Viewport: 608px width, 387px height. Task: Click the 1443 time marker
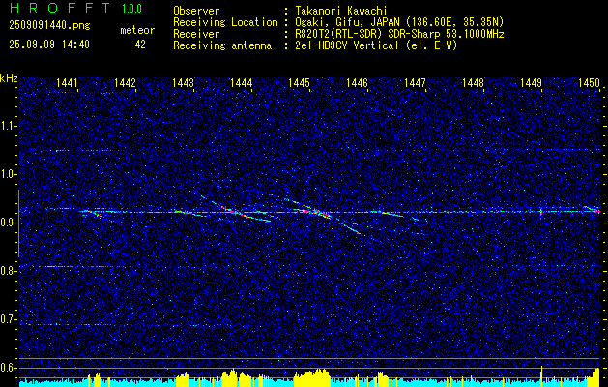pyautogui.click(x=183, y=82)
